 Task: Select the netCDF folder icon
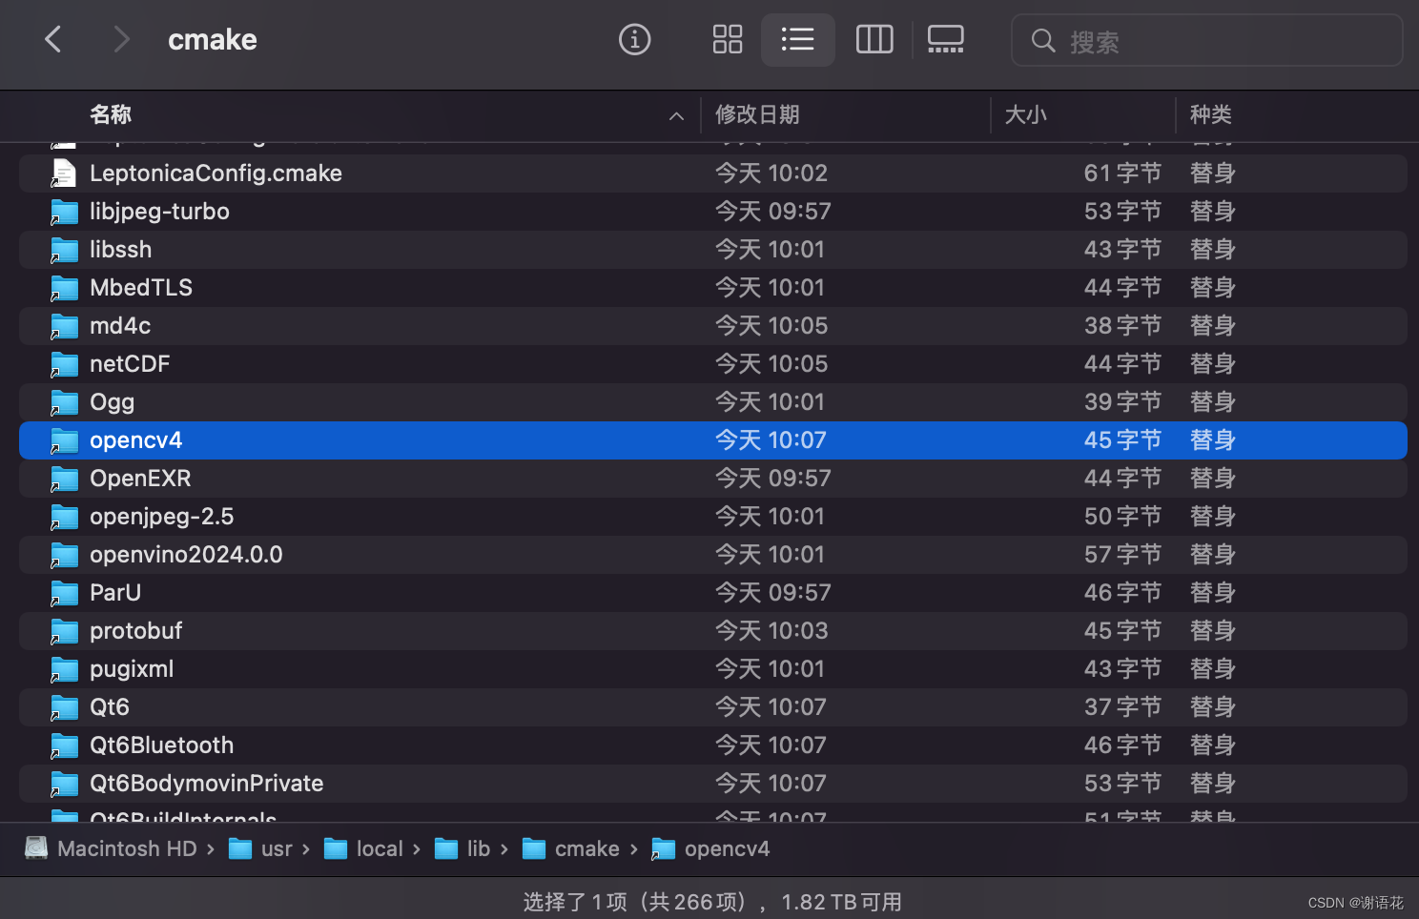point(64,364)
